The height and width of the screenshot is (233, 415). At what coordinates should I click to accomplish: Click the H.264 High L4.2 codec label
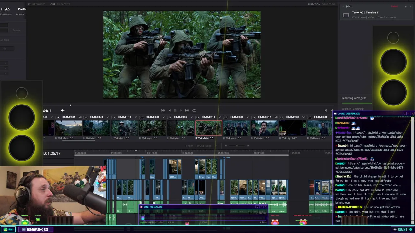pyautogui.click(x=288, y=138)
